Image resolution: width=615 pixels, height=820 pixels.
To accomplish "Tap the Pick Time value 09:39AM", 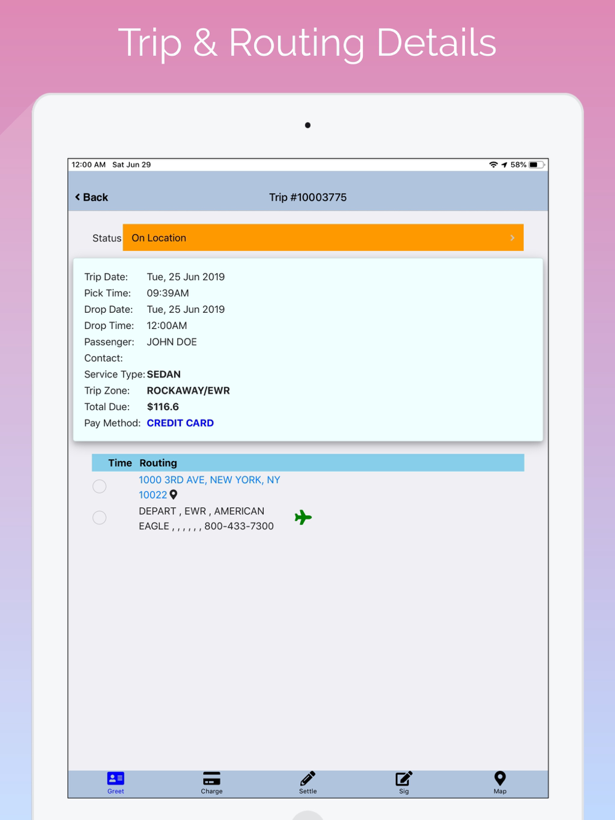I will [x=168, y=293].
